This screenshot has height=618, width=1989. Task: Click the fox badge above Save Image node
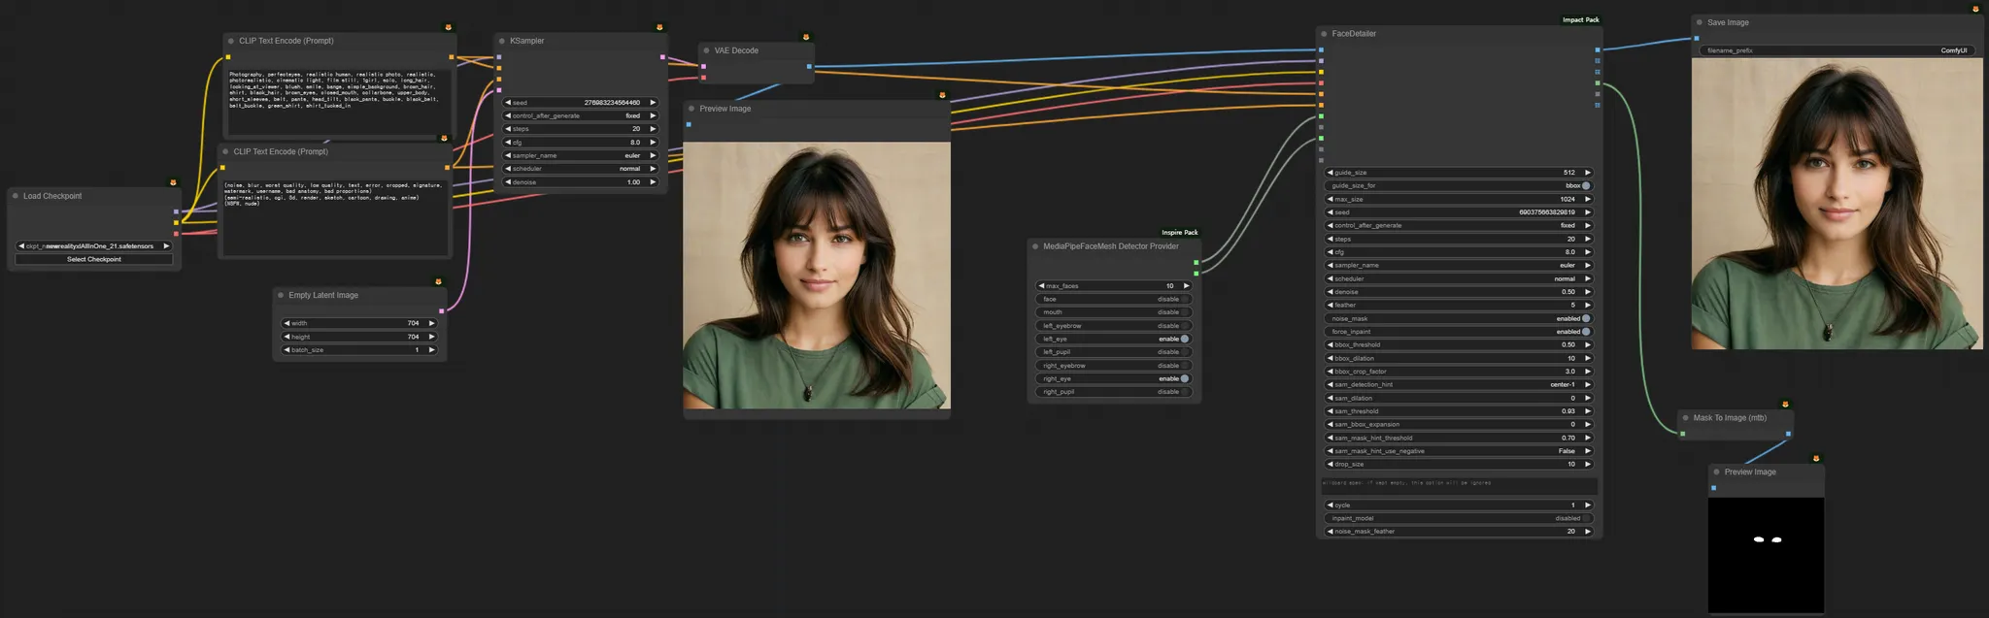tap(1974, 9)
